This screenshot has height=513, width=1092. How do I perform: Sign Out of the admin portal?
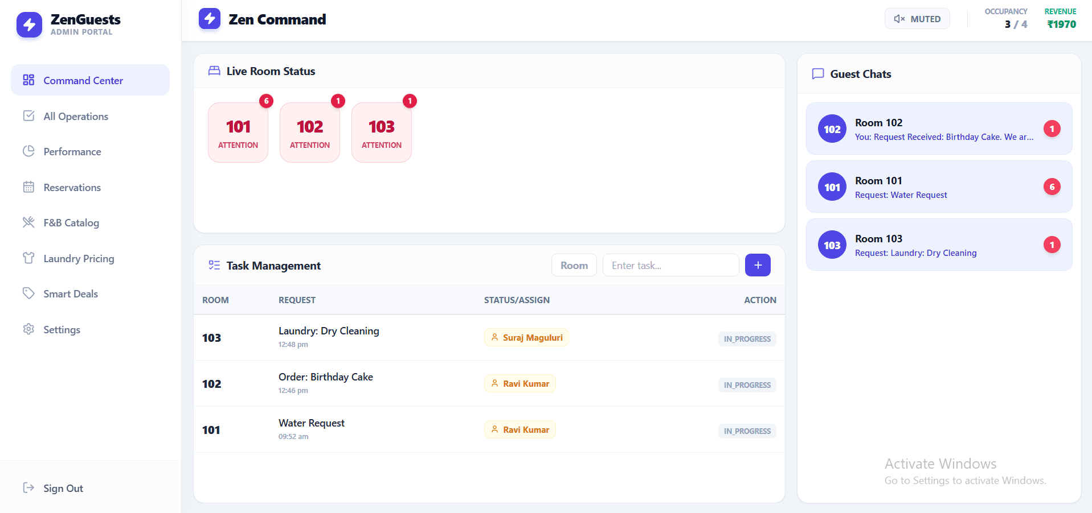point(63,488)
